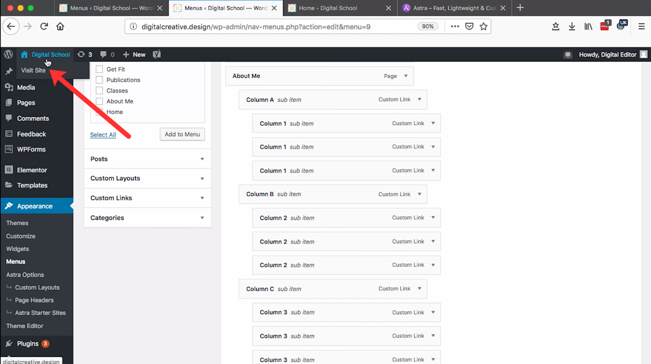Image resolution: width=651 pixels, height=364 pixels.
Task: Expand Column C menu item arrow
Action: click(x=420, y=289)
